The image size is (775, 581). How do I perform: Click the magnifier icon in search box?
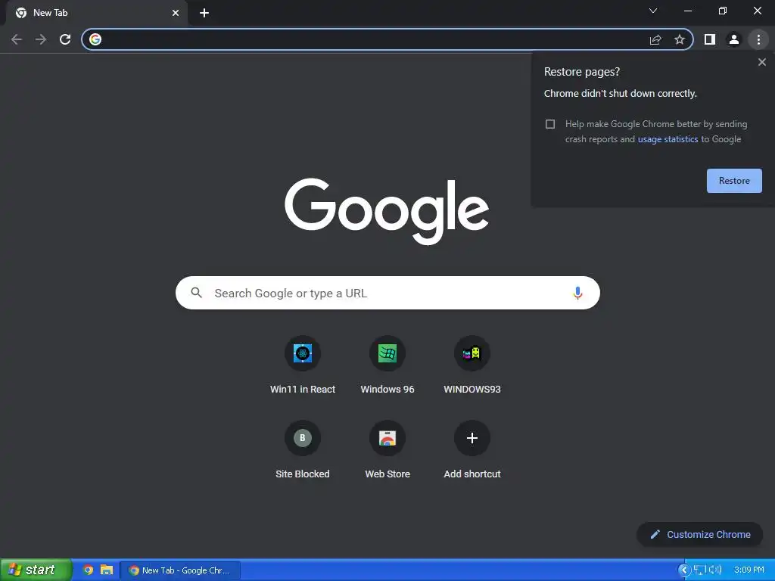196,293
